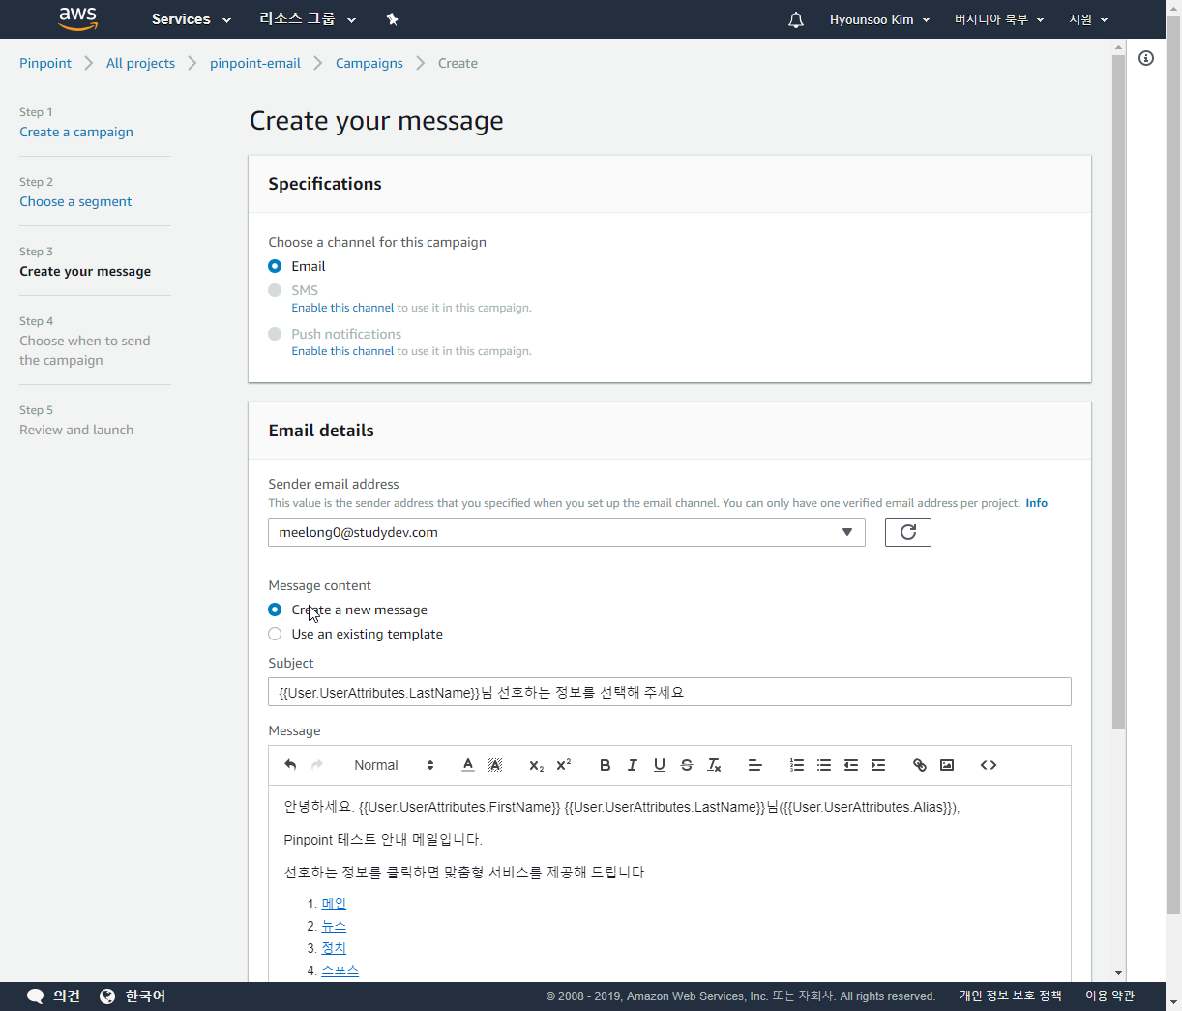Return to Step 2 Choose a segment
The image size is (1182, 1011).
[x=75, y=201]
